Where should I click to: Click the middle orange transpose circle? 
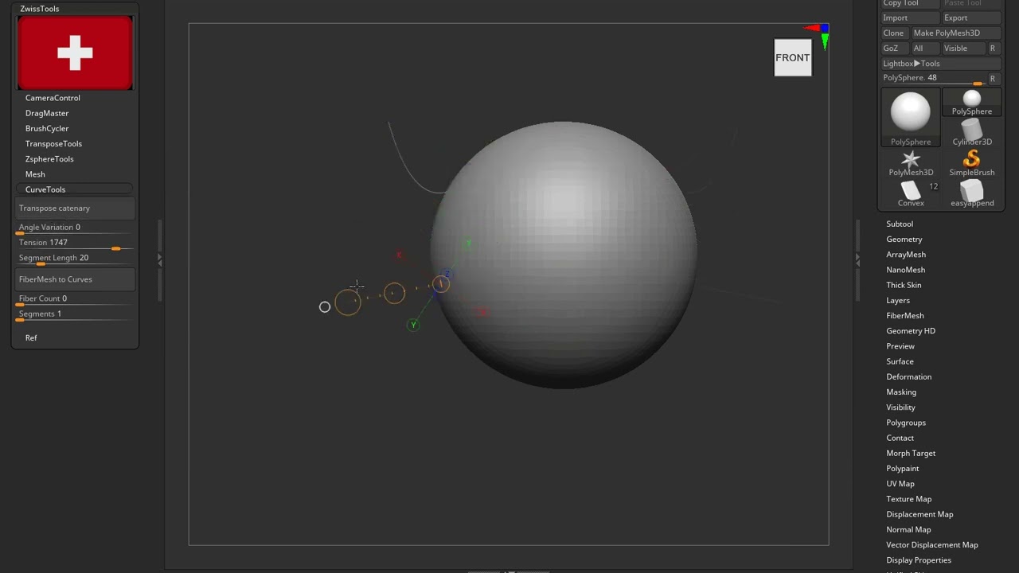pyautogui.click(x=394, y=294)
